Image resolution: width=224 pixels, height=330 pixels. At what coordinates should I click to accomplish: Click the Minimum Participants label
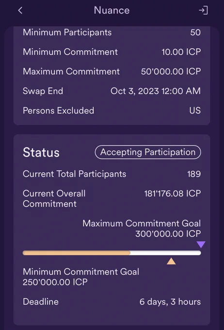pyautogui.click(x=67, y=33)
